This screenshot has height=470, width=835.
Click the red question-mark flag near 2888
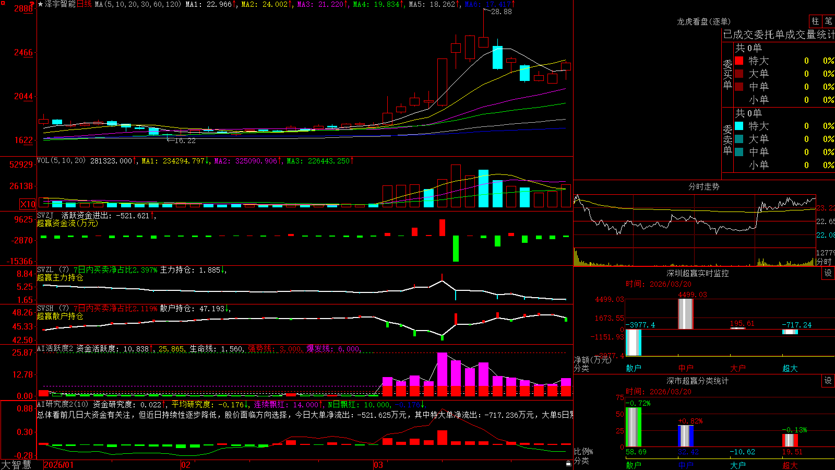click(x=32, y=4)
